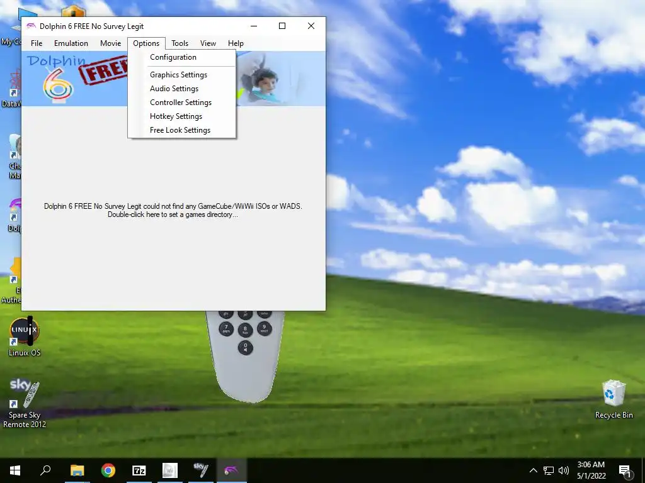Viewport: 645px width, 483px height.
Task: Select the Linuix OS desktop shortcut
Action: pos(25,337)
